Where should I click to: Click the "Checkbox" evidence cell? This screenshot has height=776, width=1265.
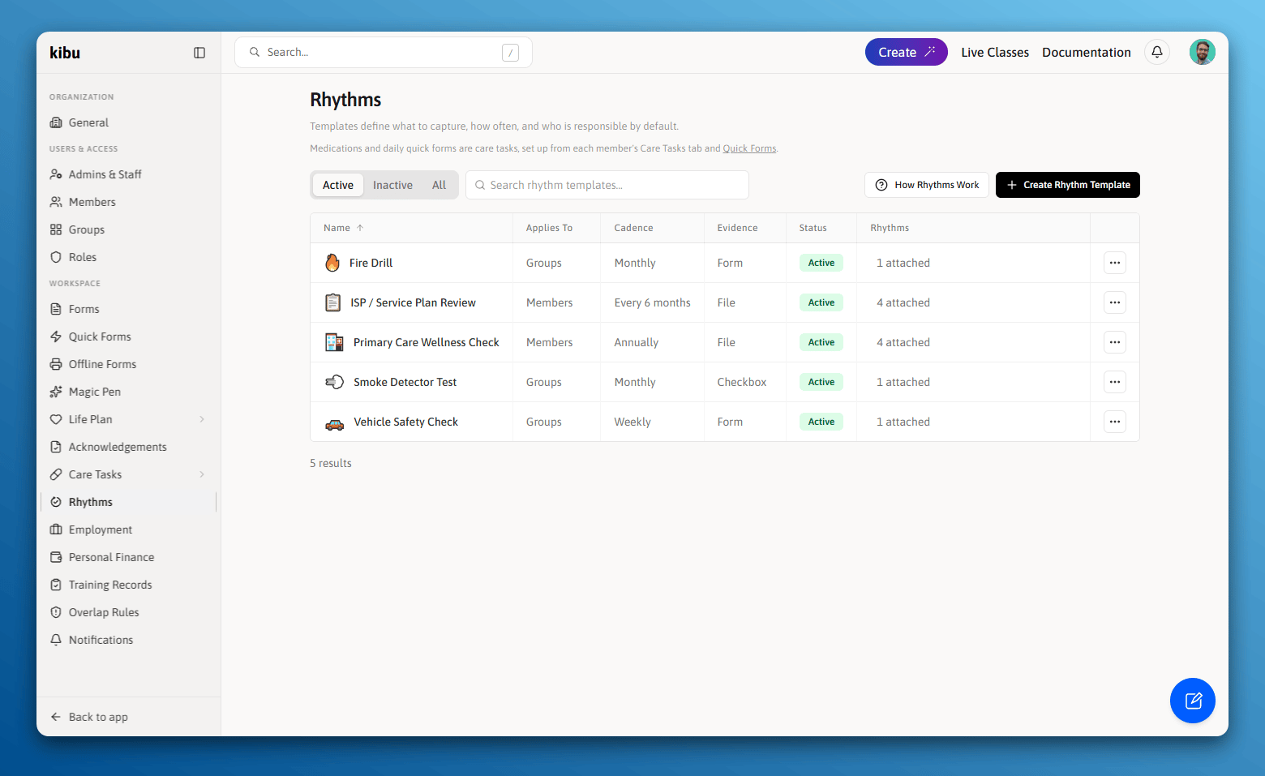[x=742, y=382]
